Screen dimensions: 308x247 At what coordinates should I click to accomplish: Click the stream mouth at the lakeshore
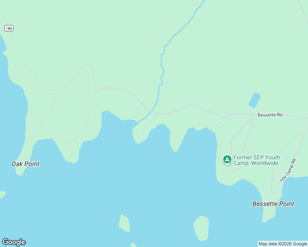[138, 122]
